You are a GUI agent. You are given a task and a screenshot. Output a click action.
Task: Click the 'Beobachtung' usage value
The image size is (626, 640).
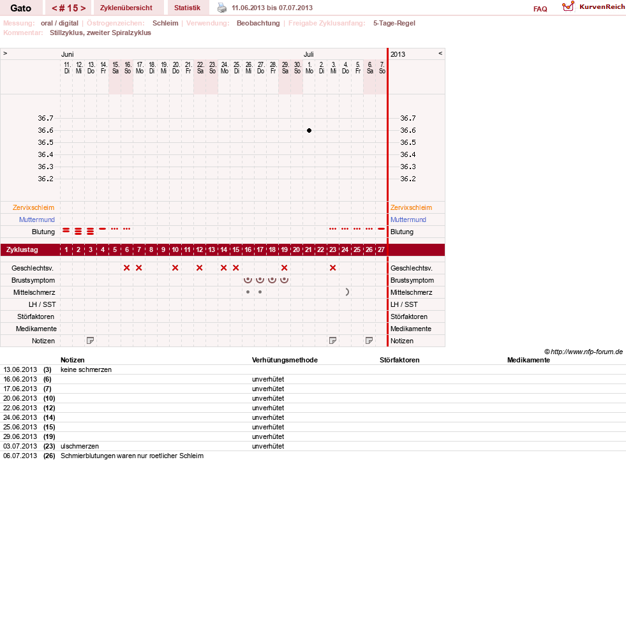[x=258, y=23]
